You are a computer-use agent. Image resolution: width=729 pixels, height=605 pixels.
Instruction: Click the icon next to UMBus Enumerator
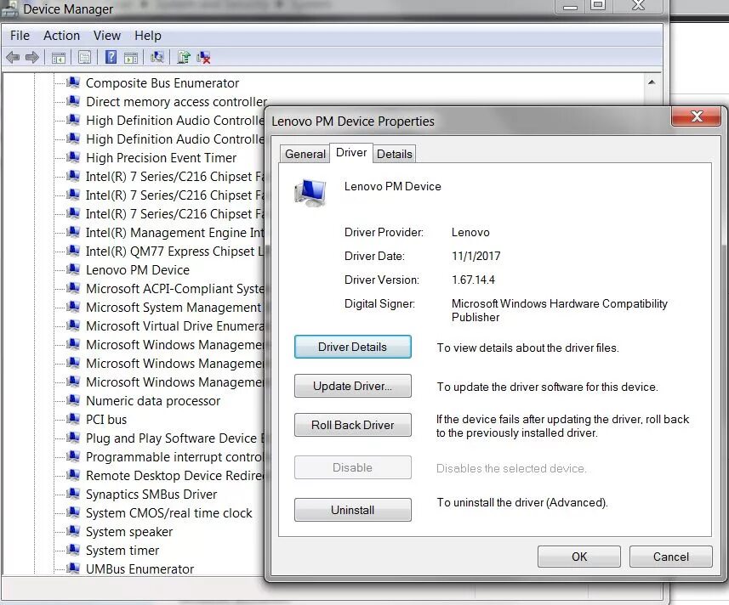pyautogui.click(x=72, y=568)
